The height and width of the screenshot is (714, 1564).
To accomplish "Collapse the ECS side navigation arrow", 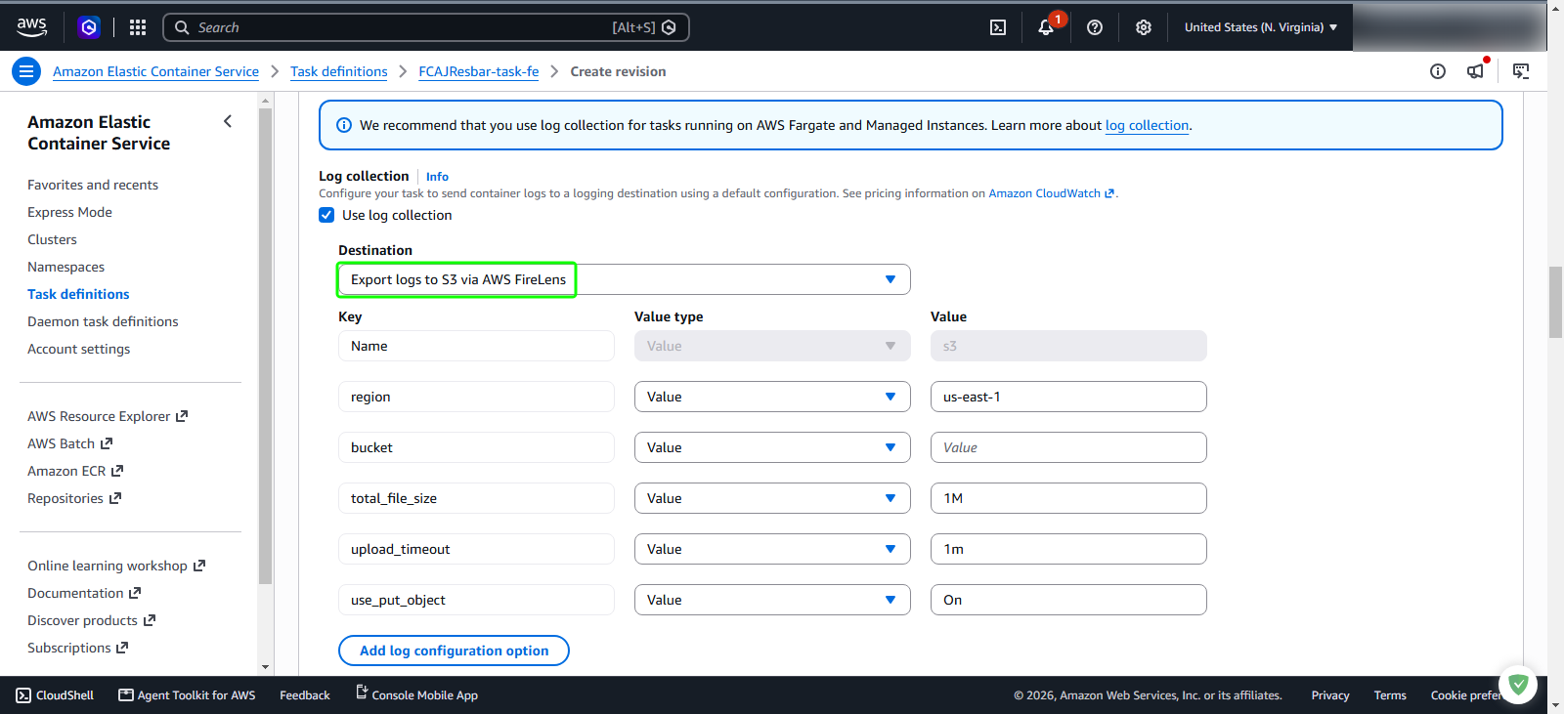I will pyautogui.click(x=228, y=121).
